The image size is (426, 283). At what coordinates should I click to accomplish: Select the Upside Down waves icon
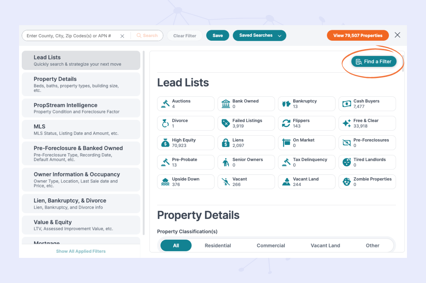(x=165, y=182)
